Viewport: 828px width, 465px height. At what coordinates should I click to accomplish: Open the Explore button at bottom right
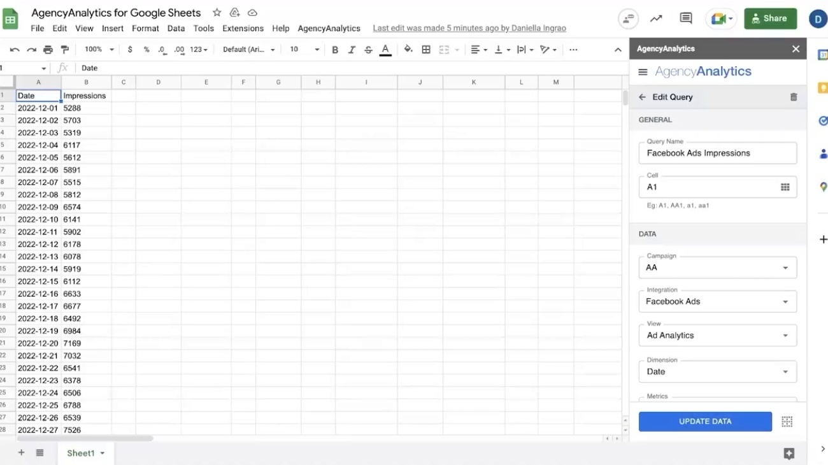pyautogui.click(x=789, y=454)
